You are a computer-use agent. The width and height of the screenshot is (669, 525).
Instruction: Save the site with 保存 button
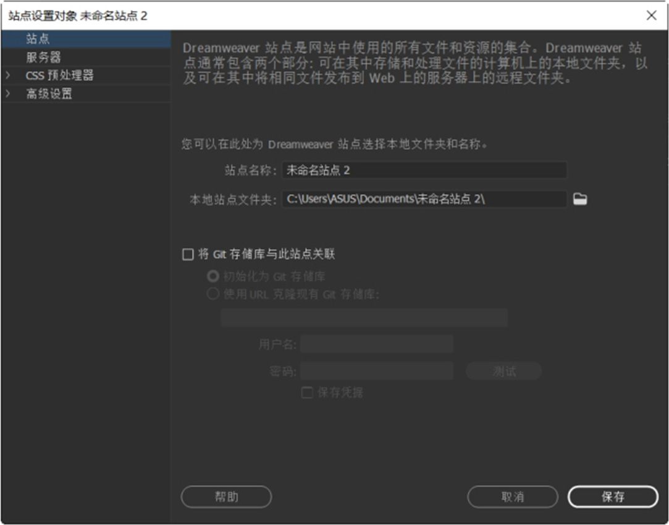[x=613, y=497]
